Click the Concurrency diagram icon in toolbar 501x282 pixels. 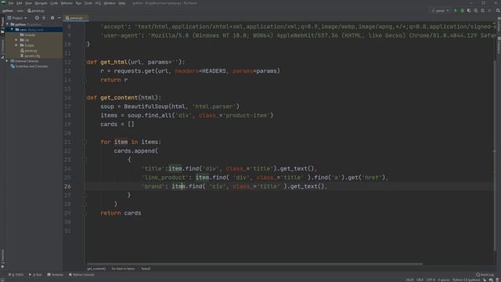point(482,10)
